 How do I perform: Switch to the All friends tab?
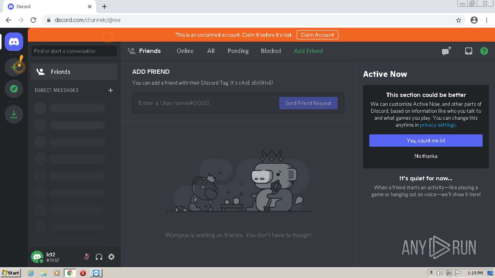point(211,51)
